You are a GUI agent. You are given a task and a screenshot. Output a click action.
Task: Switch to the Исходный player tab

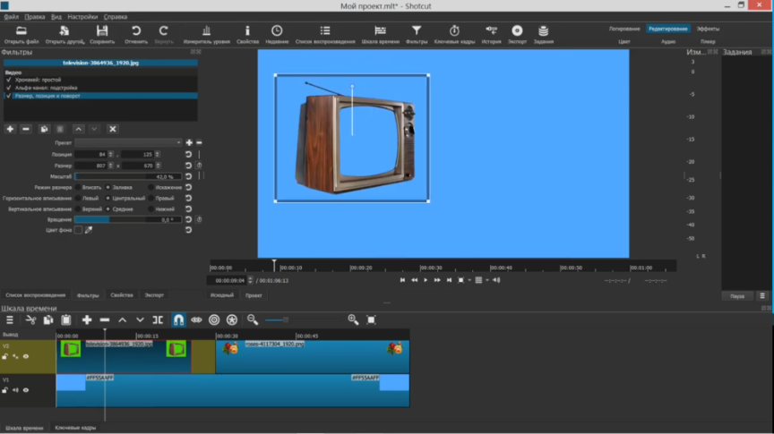coord(221,295)
